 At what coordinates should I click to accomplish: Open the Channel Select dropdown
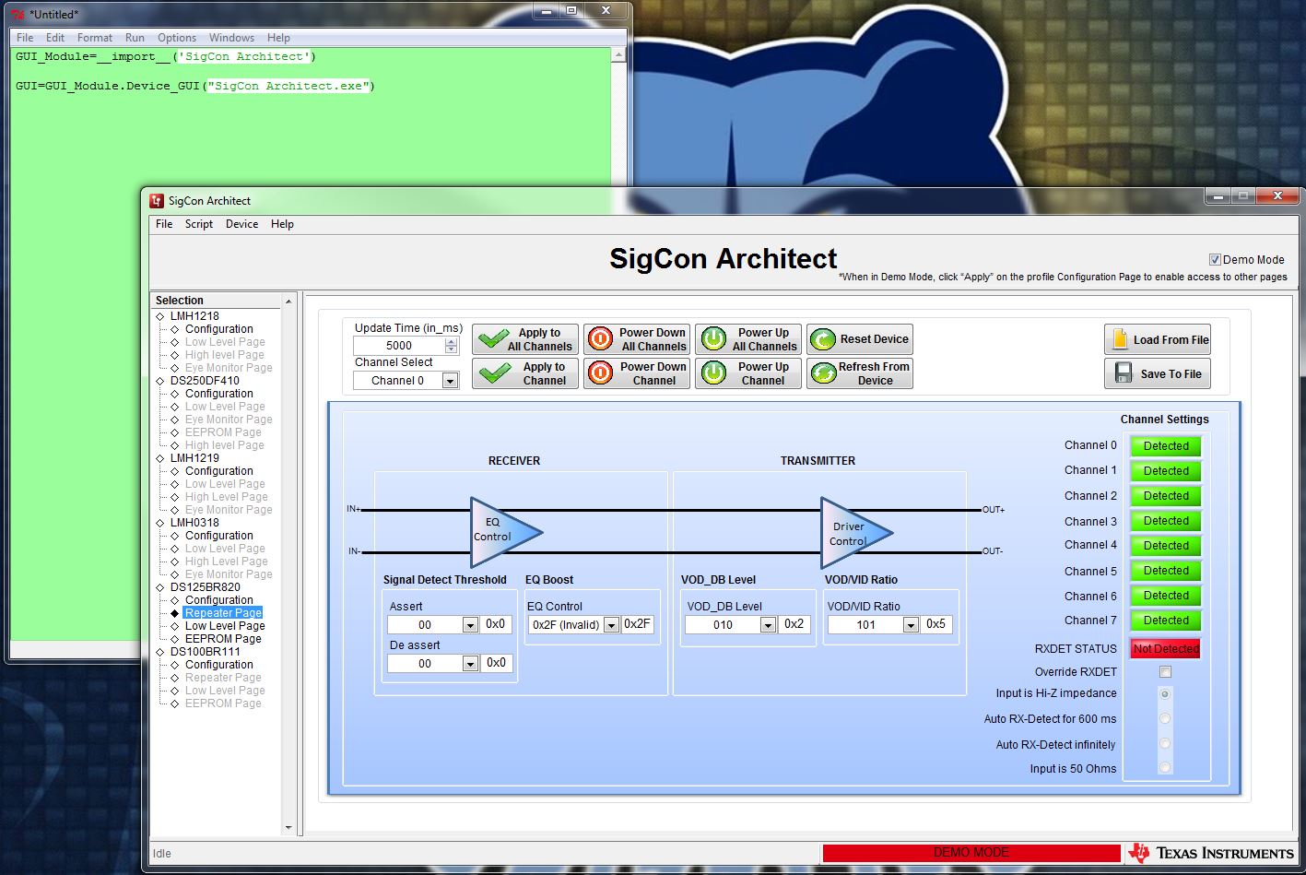tap(450, 381)
